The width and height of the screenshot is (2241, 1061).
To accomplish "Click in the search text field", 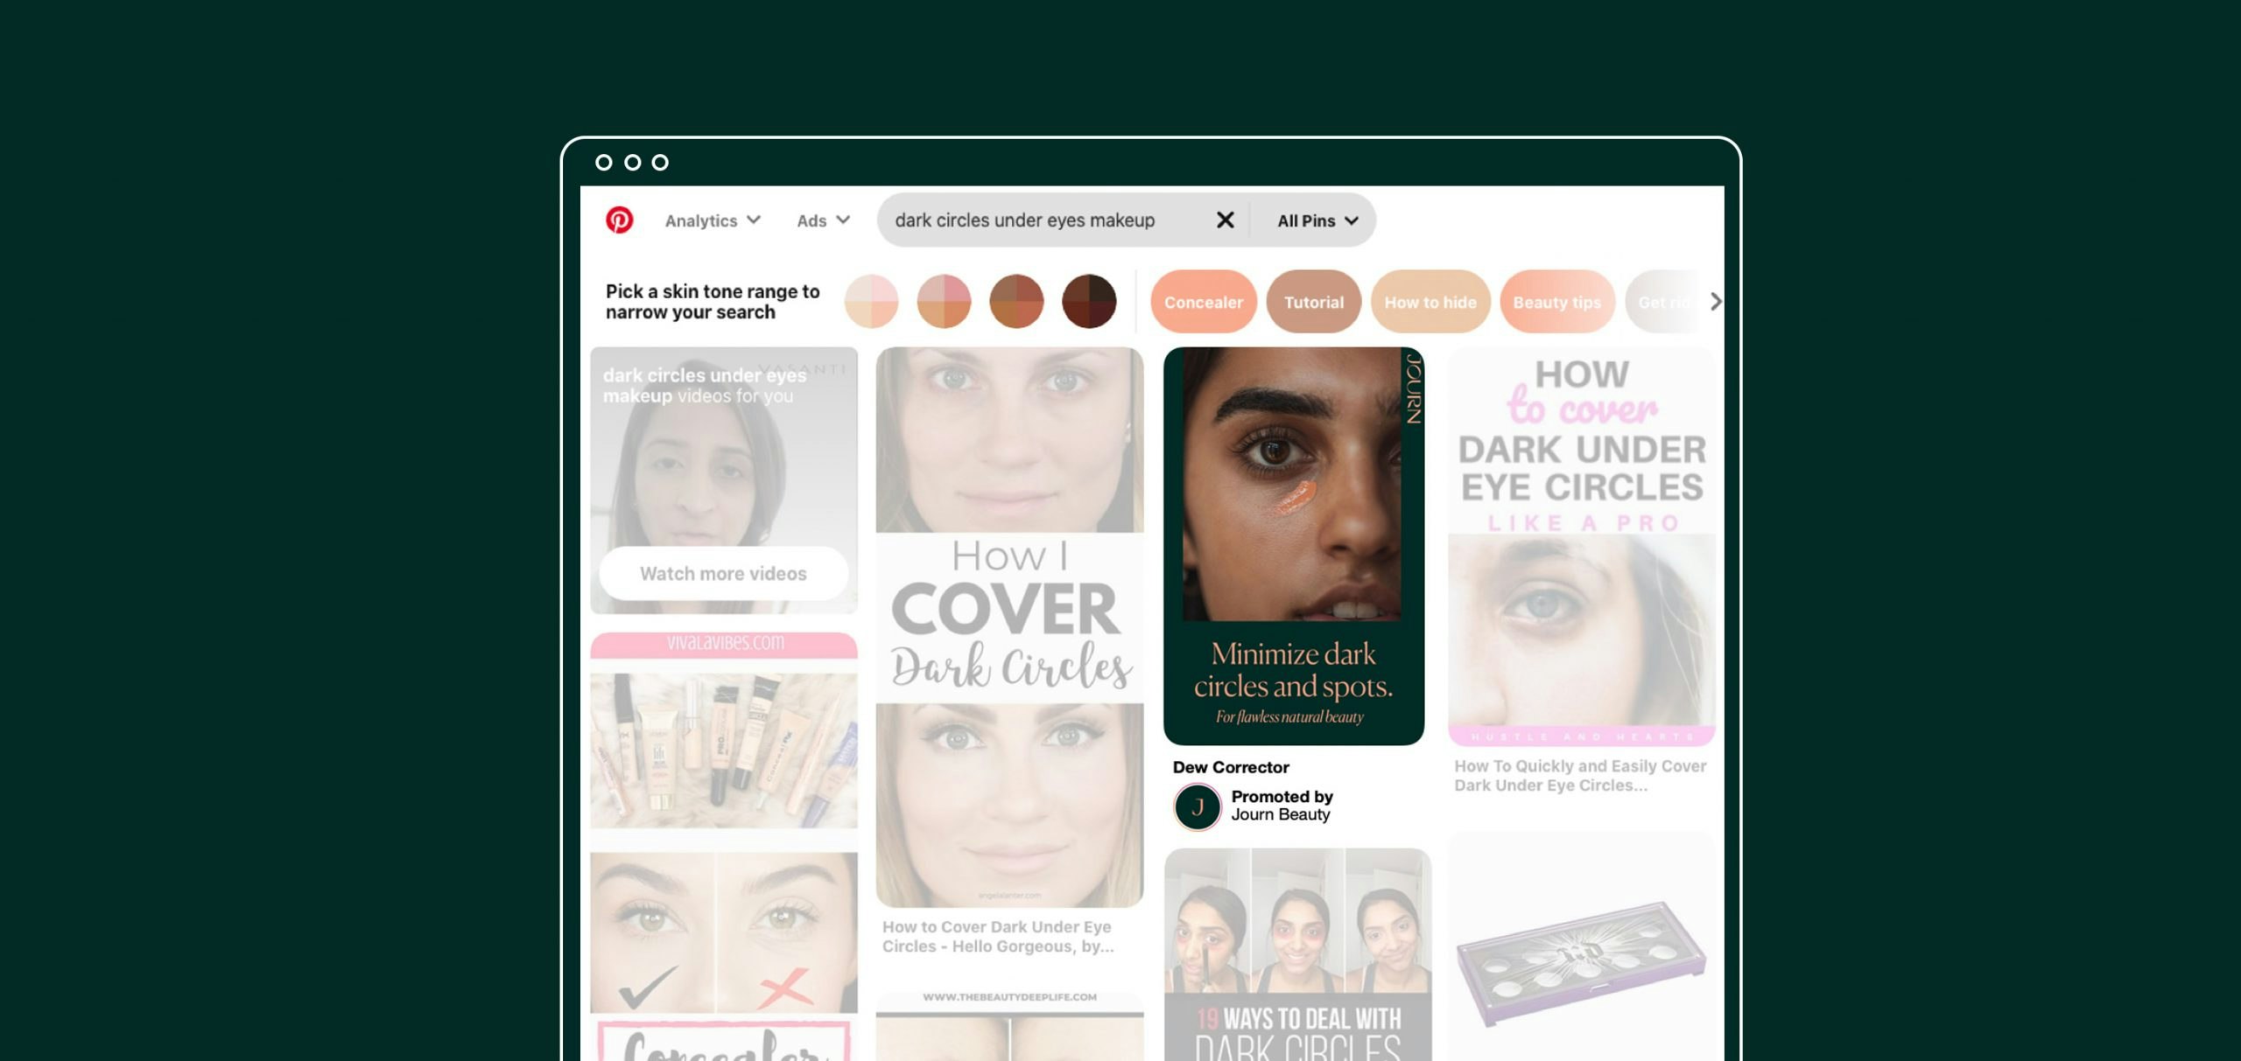I will click(1024, 220).
